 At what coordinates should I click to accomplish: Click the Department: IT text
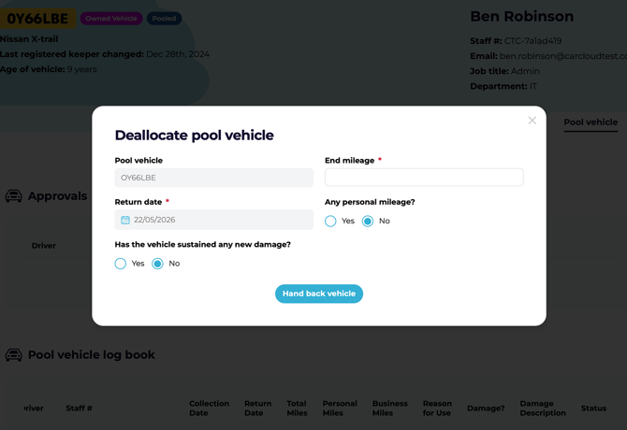[503, 86]
